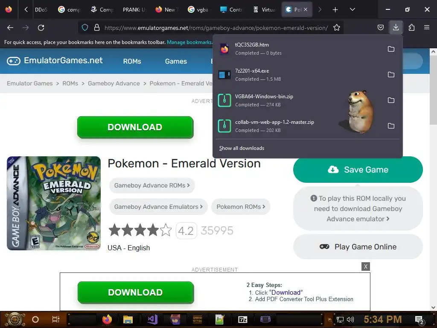The height and width of the screenshot is (328, 437).
Task: Open 7-Zip from the taskbar
Action: [242, 319]
